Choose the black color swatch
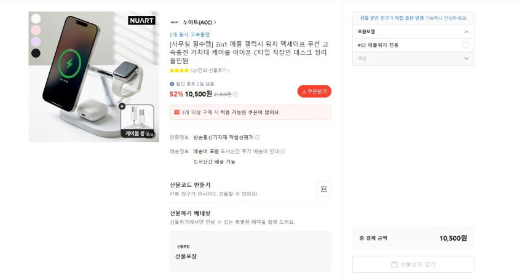 (36, 53)
